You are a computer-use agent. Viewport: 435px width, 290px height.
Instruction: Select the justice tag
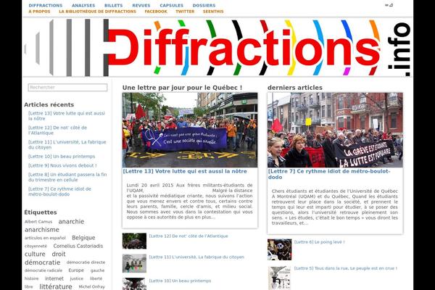pos(77,278)
